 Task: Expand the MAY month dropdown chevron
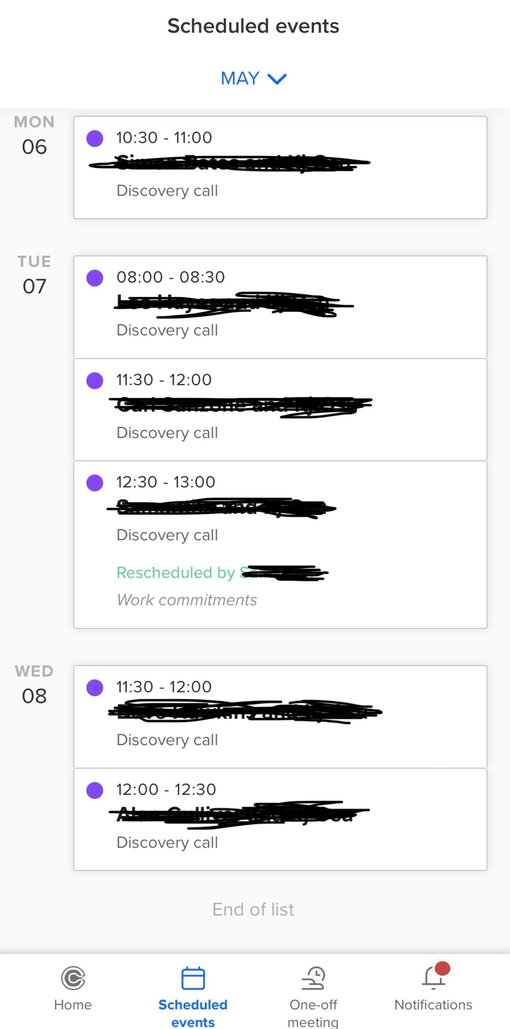coord(277,79)
